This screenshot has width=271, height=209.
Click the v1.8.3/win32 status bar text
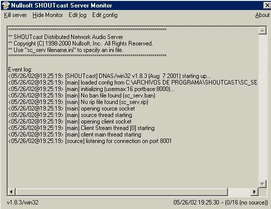23,202
